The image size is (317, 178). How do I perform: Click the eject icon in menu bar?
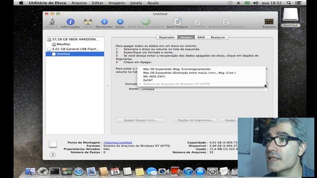(238, 3)
